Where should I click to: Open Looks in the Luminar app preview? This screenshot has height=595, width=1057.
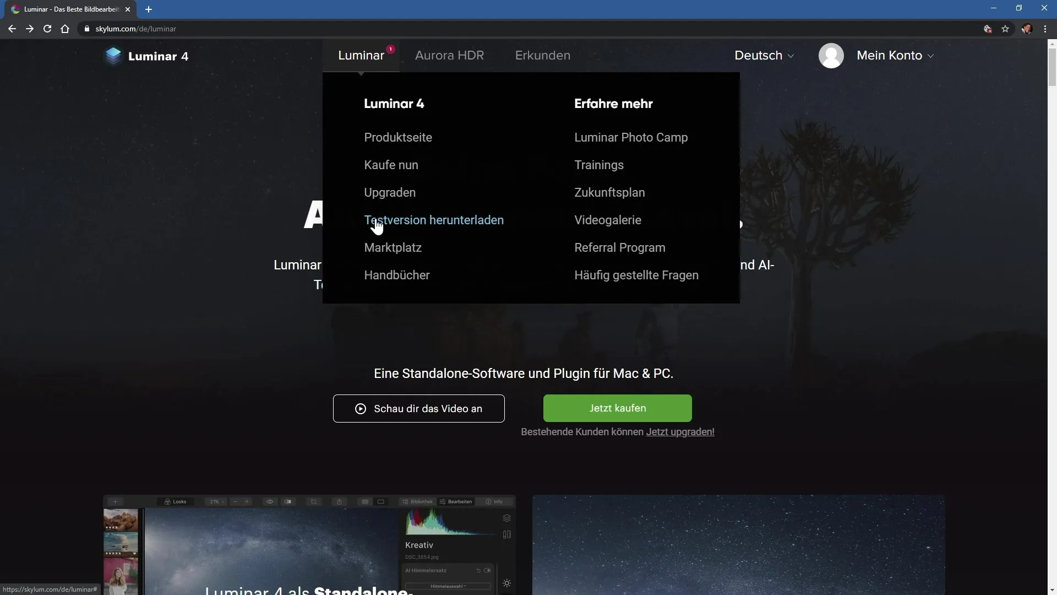coord(176,501)
